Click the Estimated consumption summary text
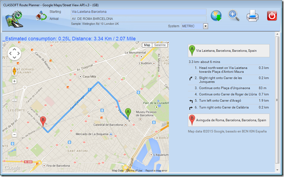This screenshot has height=177, width=284. (x=70, y=39)
